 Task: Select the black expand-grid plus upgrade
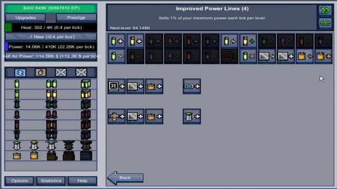(116, 86)
